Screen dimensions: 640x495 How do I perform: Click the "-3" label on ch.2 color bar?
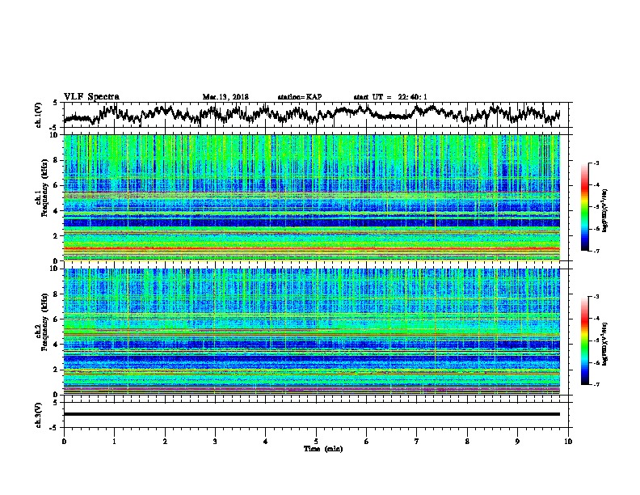(596, 297)
